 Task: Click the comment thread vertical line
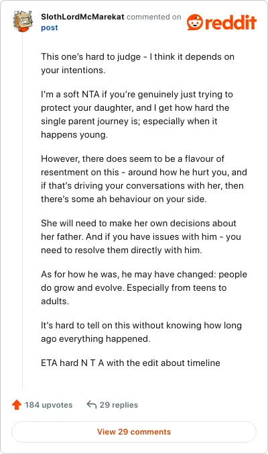[x=23, y=212]
